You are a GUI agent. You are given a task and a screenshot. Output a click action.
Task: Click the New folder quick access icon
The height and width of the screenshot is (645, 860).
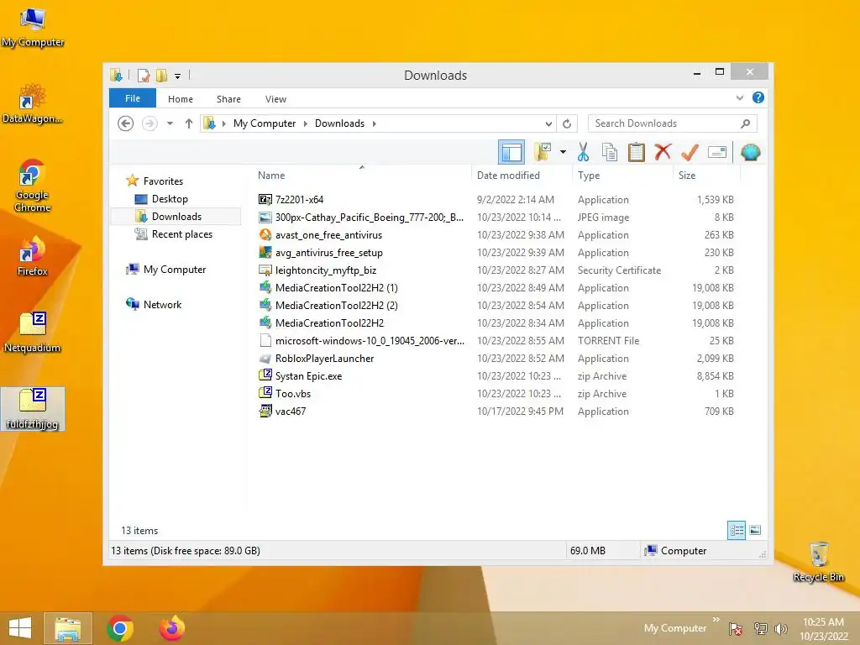click(161, 75)
